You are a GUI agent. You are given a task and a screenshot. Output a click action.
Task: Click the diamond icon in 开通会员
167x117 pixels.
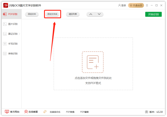click(x=131, y=5)
